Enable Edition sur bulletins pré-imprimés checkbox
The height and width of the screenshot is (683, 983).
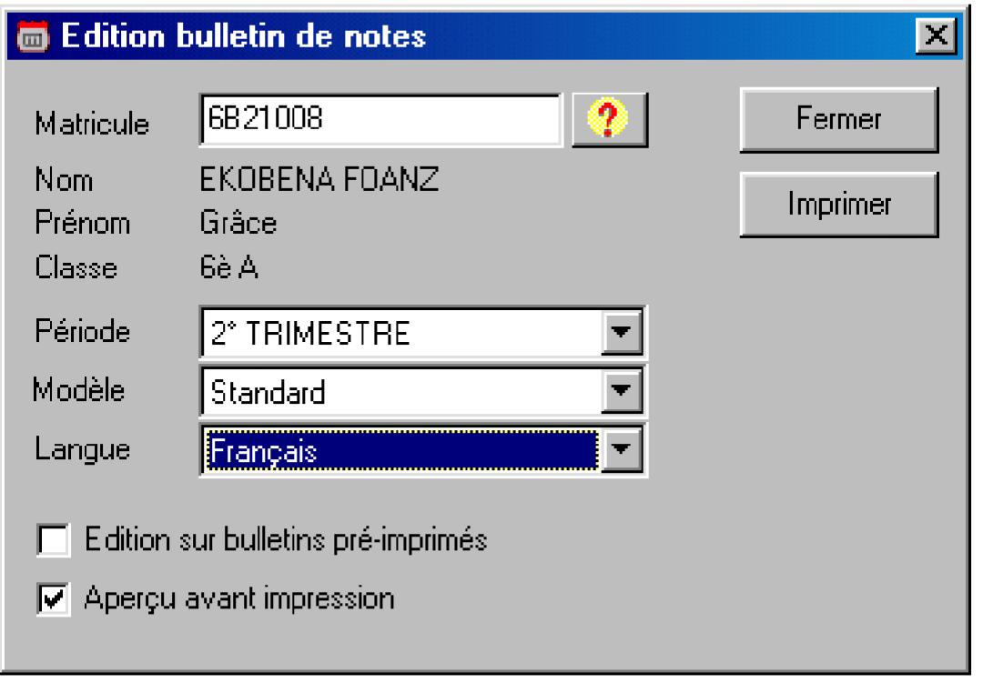[x=51, y=542]
